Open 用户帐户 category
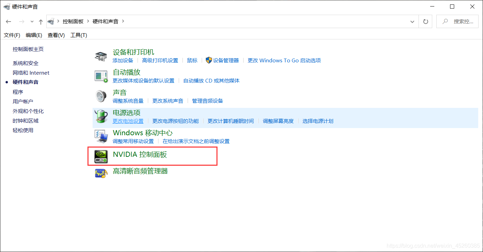This screenshot has height=252, width=483. (23, 102)
